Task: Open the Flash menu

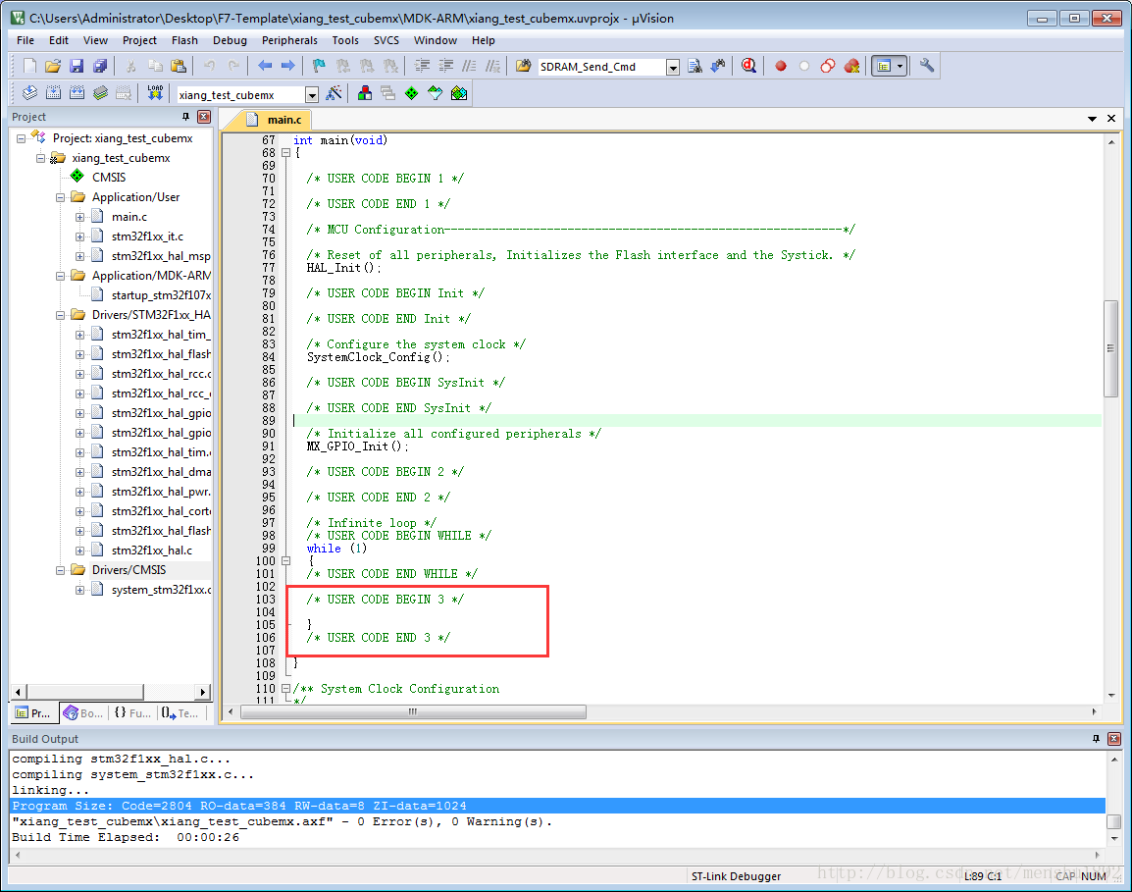Action: [184, 40]
